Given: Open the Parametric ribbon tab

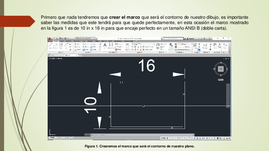Looking at the screenshot, I should (x=77, y=41).
